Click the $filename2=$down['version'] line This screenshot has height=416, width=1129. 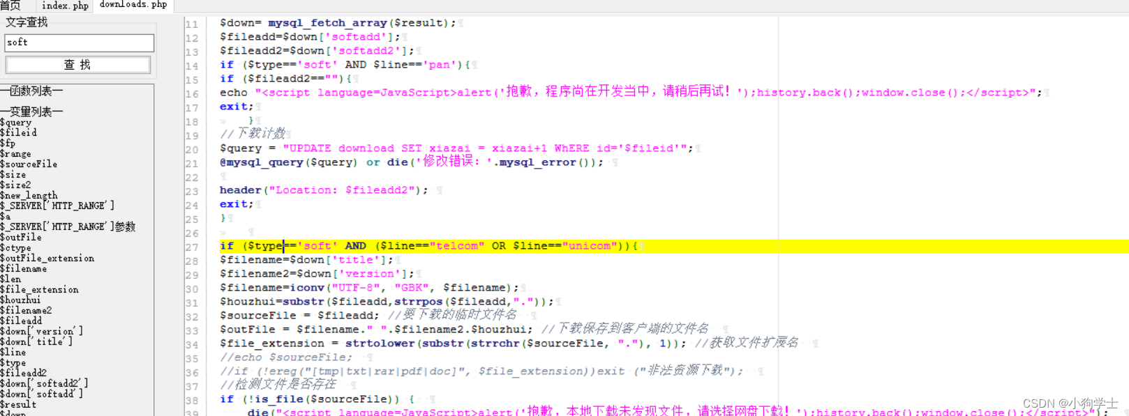click(317, 274)
